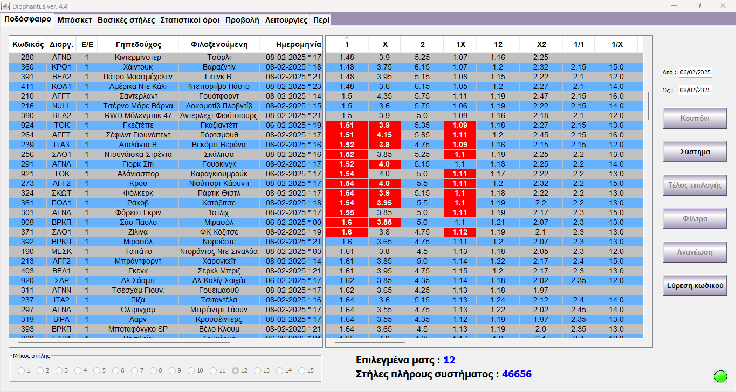Select column length radio button 11
The height and width of the screenshot is (392, 736).
[x=214, y=370]
